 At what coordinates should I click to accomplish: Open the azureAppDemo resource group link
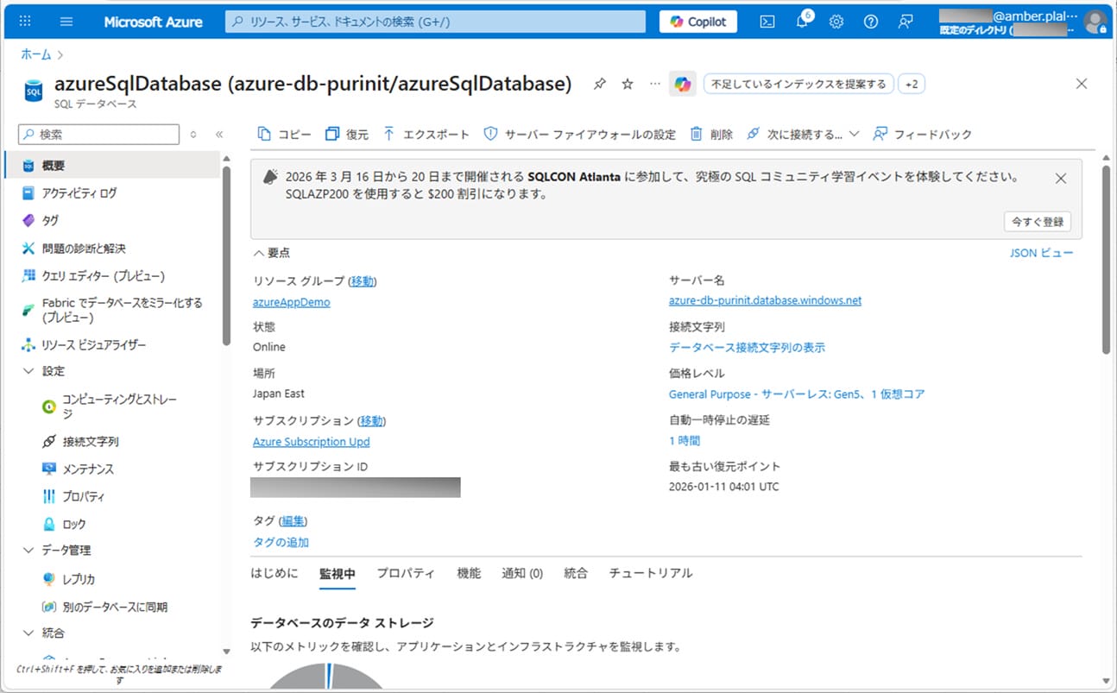pyautogui.click(x=291, y=302)
